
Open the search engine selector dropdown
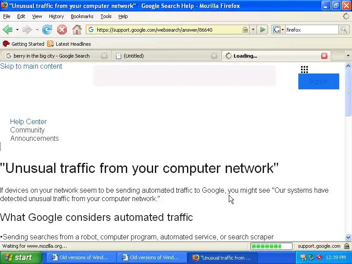tap(279, 29)
